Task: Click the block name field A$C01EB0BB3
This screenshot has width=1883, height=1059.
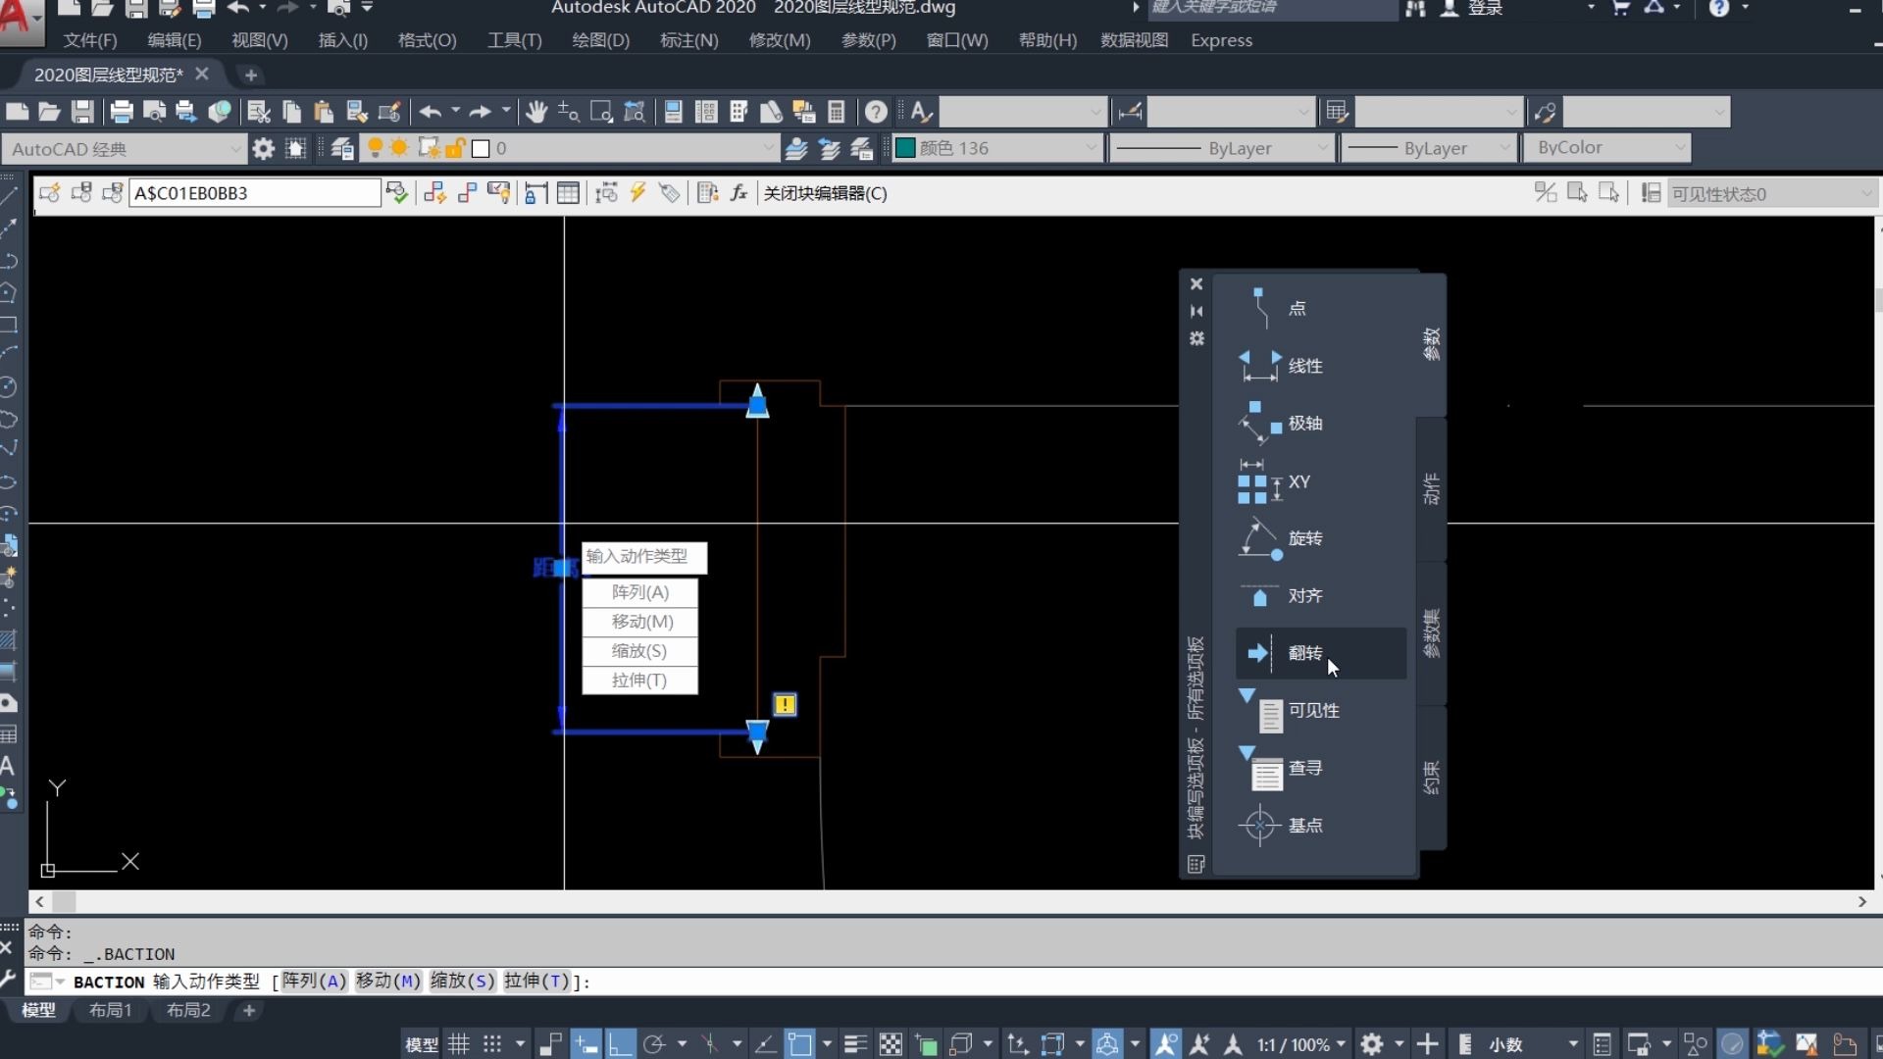Action: pyautogui.click(x=254, y=193)
